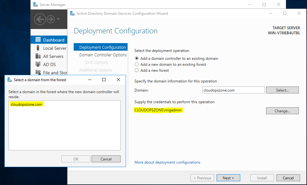Click the Change... credentials button

pos(282,111)
